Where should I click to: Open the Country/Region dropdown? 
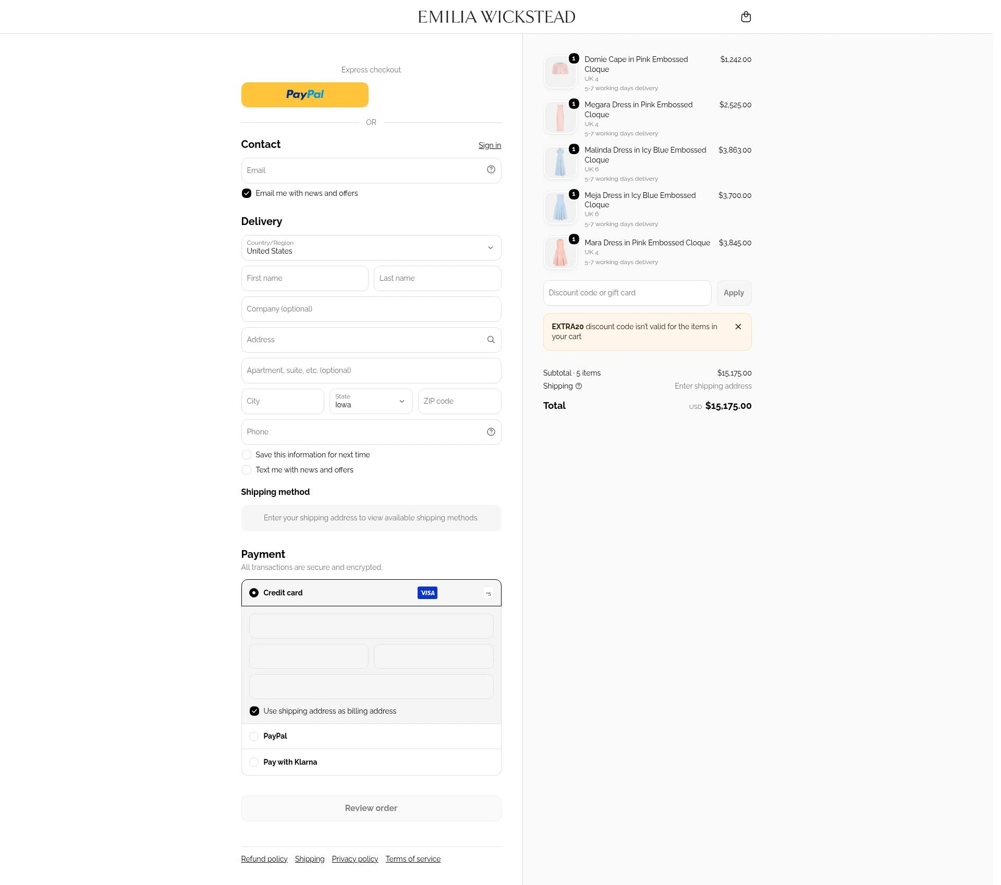[x=371, y=247]
